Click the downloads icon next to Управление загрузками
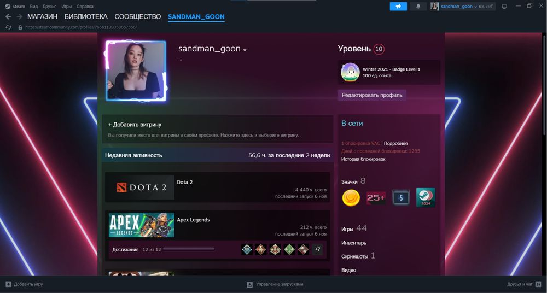Screen dimensions: 547x293 [x=249, y=284]
